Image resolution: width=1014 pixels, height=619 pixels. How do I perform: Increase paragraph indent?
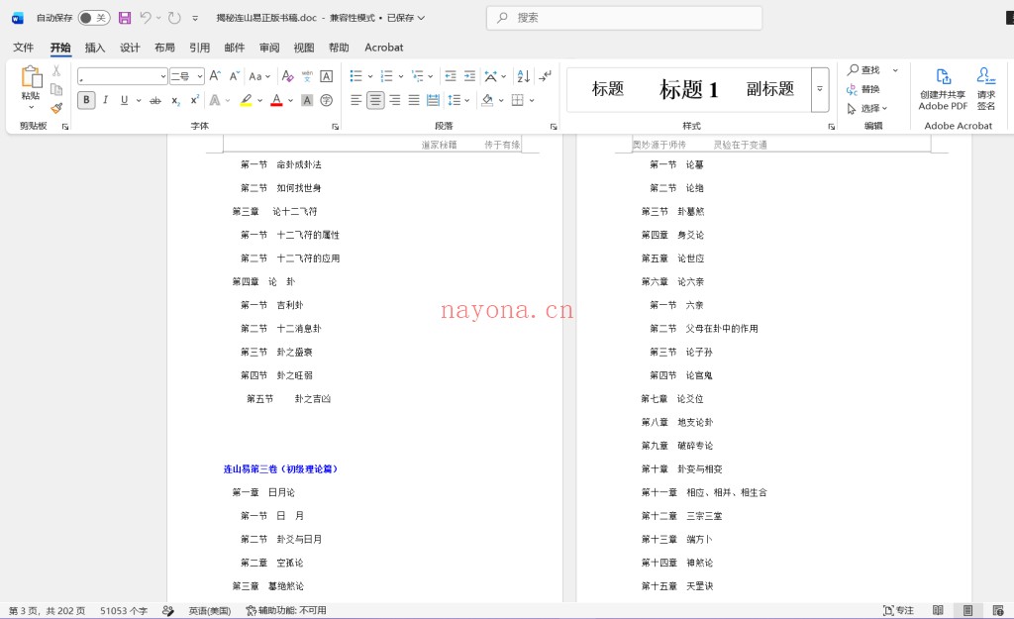(469, 76)
